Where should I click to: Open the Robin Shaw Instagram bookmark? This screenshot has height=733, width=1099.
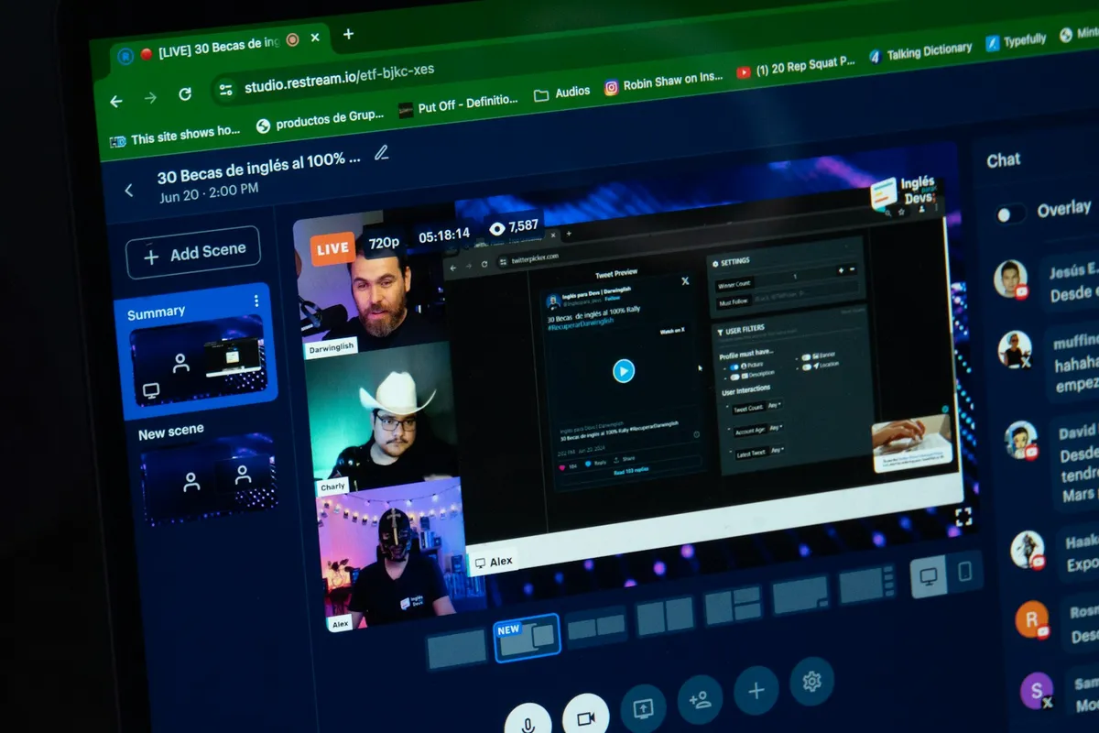tap(664, 82)
